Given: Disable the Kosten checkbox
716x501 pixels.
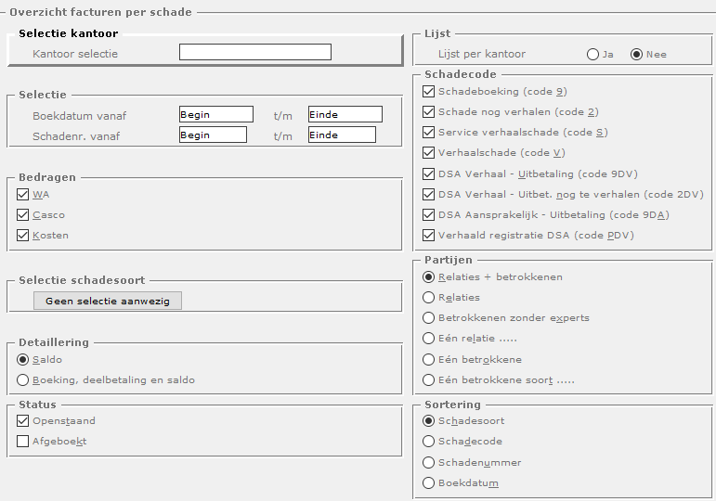Looking at the screenshot, I should (x=23, y=236).
